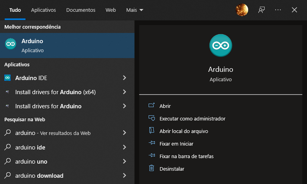The width and height of the screenshot is (307, 184).
Task: Click the Arduino IDE app icon
Action: 7,78
